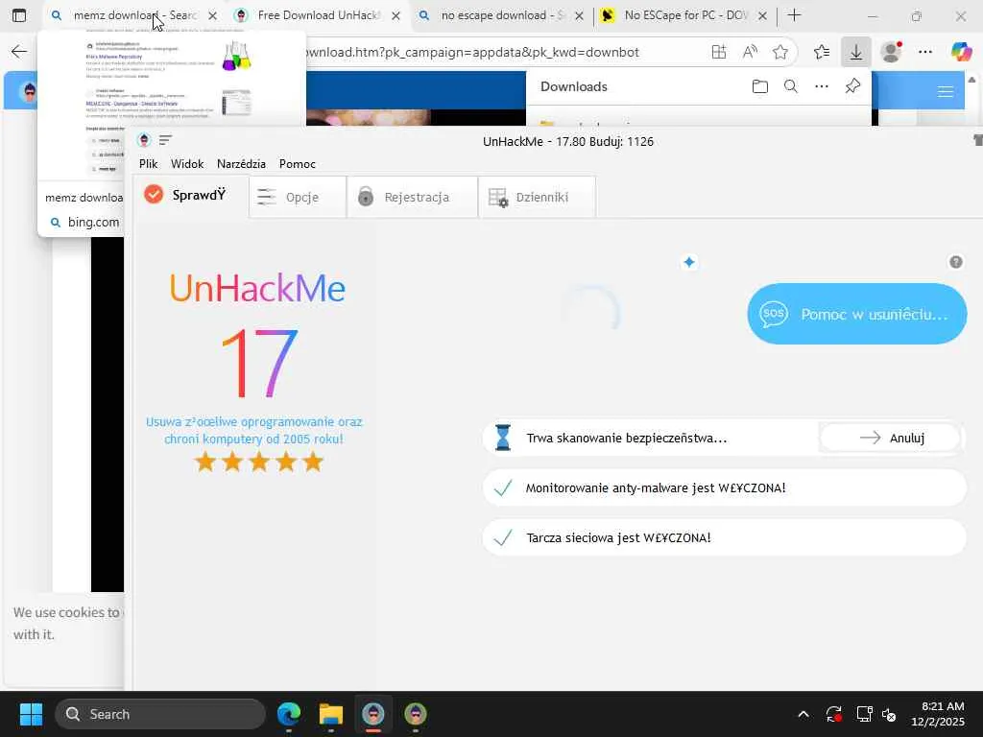Viewport: 983px width, 737px height.
Task: Click the UnHackMe 17 logo
Action: [x=257, y=336]
